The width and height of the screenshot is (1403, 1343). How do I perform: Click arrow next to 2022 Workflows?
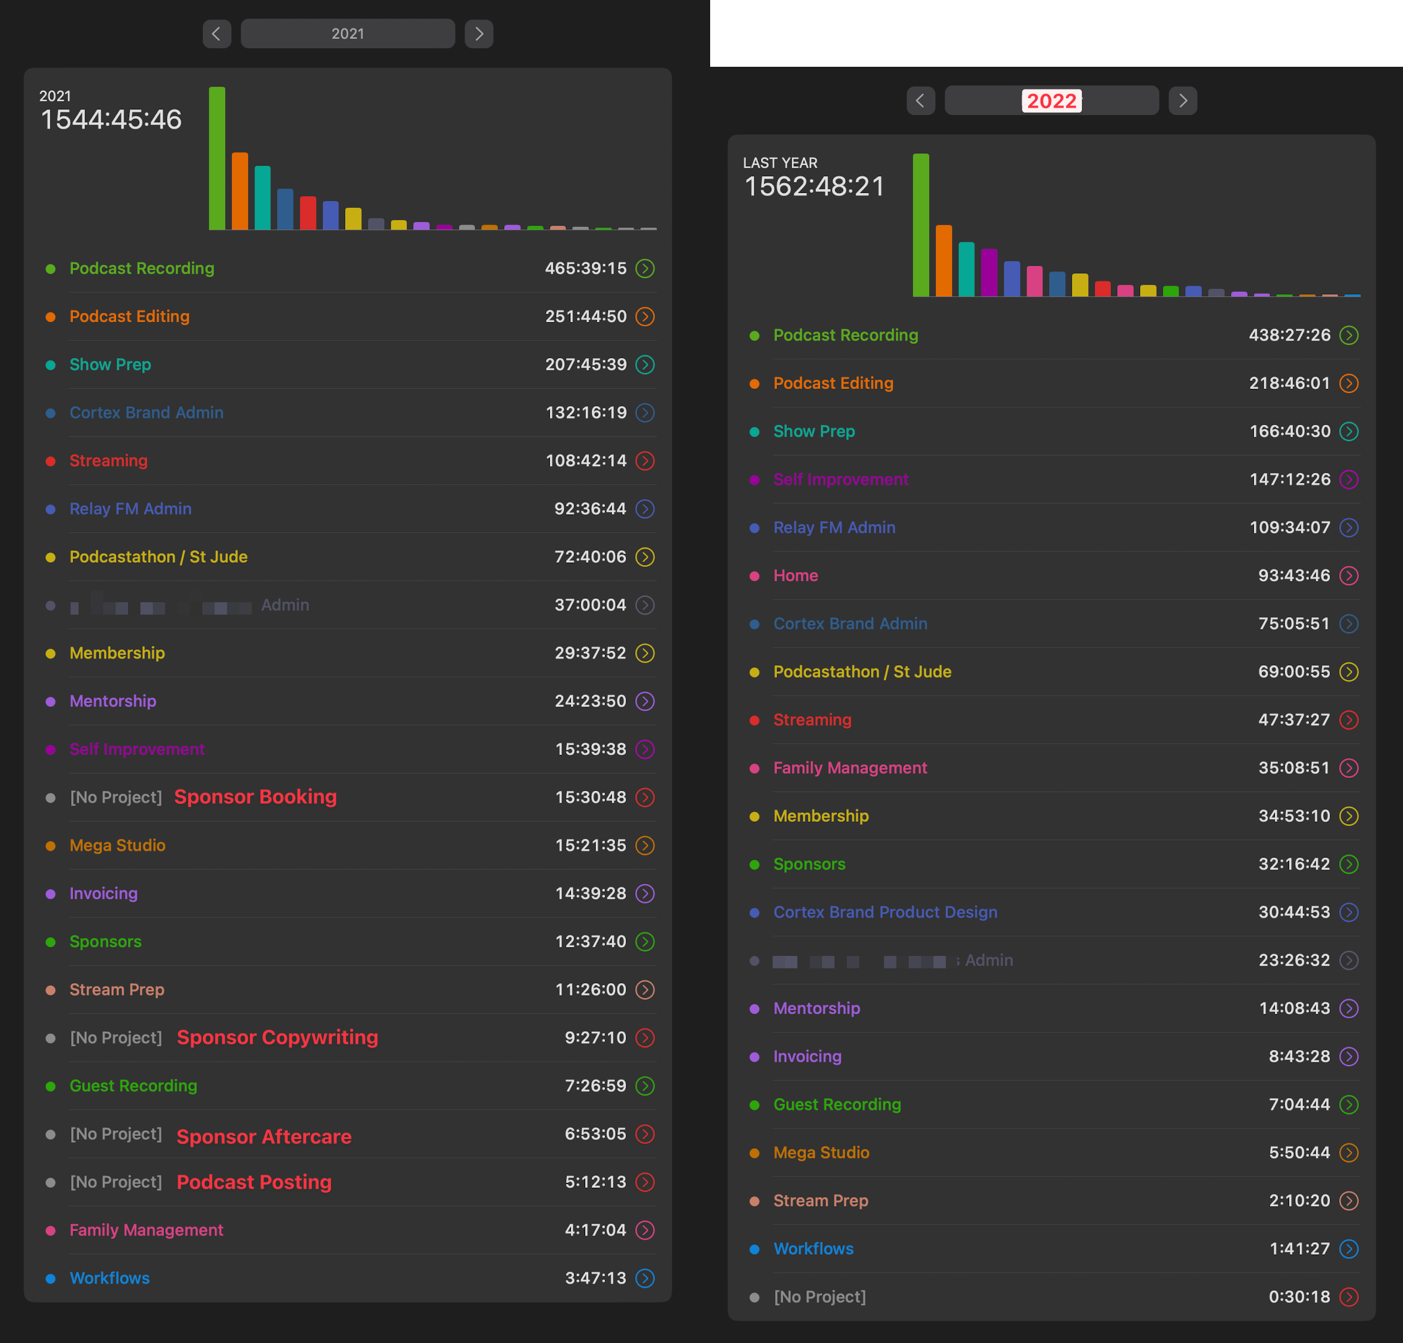click(1349, 1248)
